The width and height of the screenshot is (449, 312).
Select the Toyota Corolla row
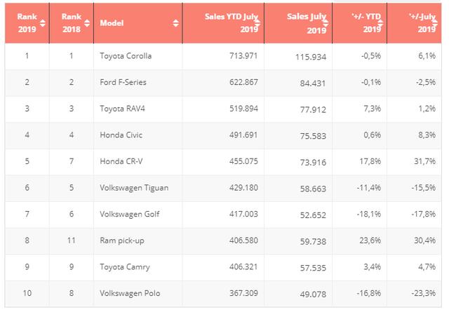tap(223, 56)
